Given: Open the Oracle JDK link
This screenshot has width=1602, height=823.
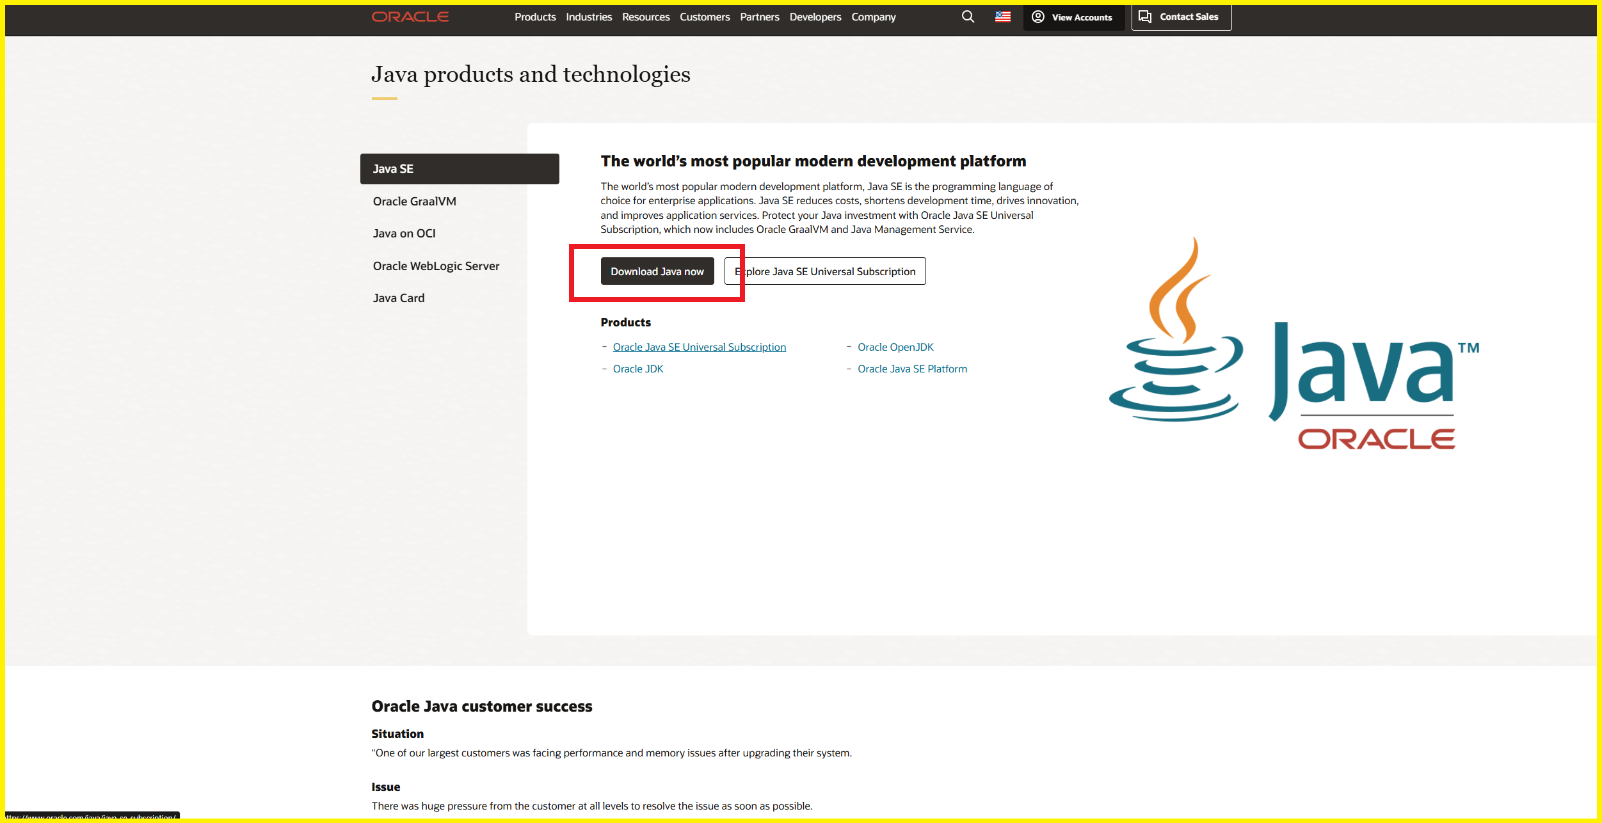Looking at the screenshot, I should [637, 369].
